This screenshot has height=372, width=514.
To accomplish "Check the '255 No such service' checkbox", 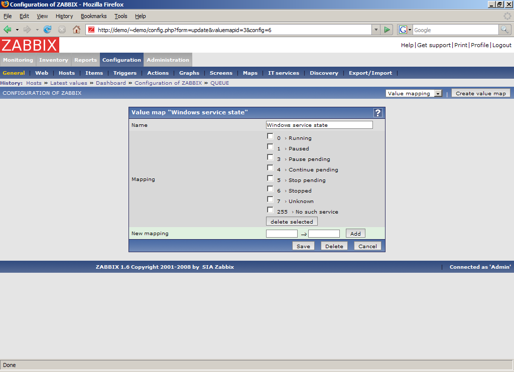I will click(270, 210).
